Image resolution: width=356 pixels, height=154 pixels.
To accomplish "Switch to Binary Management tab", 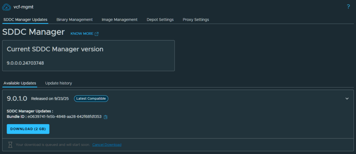I will (x=74, y=19).
